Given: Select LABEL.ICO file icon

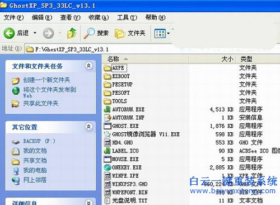Looking at the screenshot, I should click(x=108, y=151).
